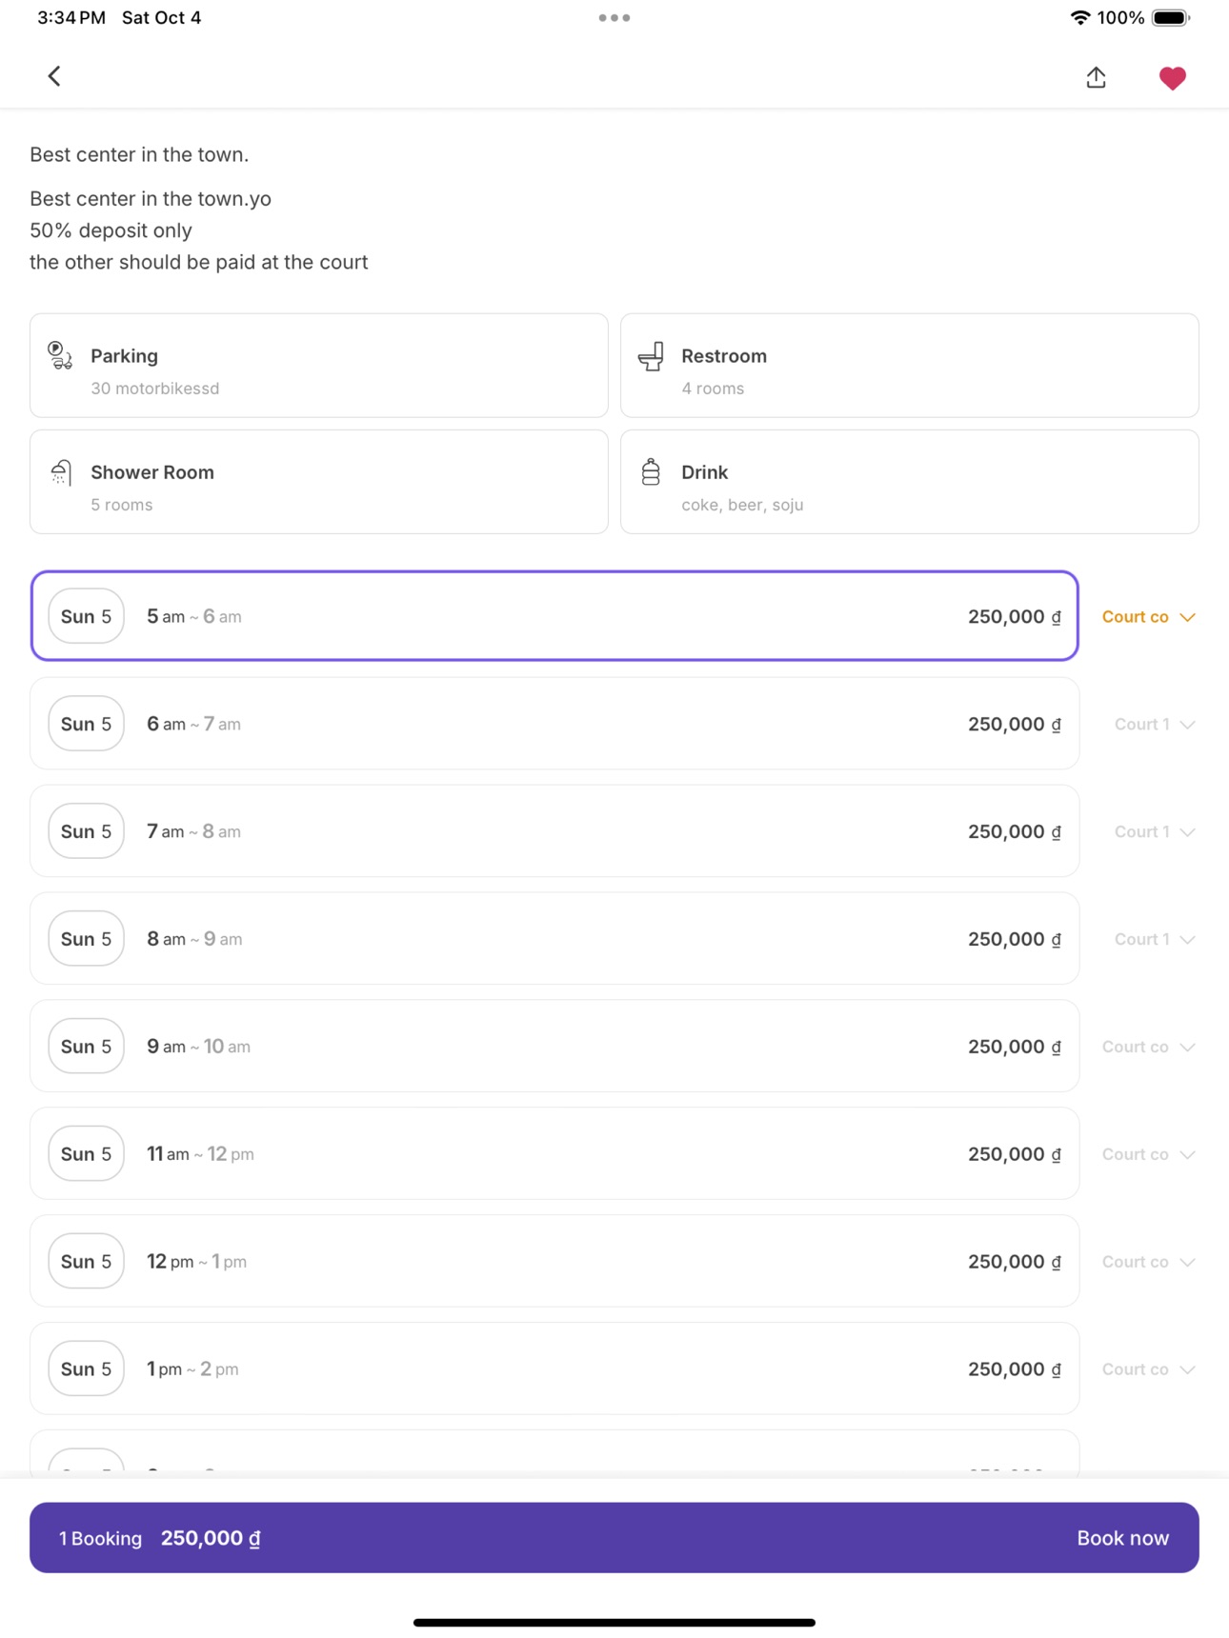Tap the Restroom toilet icon
The height and width of the screenshot is (1638, 1229).
[x=651, y=355]
